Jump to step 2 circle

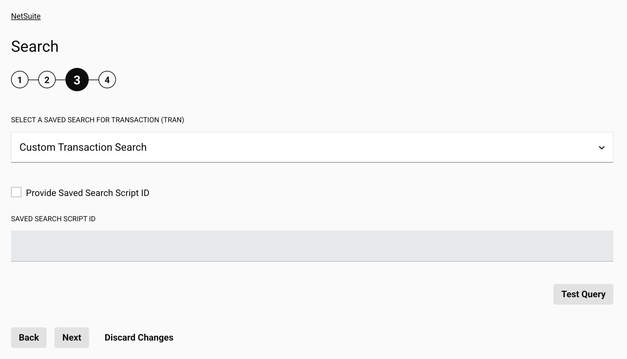[47, 80]
